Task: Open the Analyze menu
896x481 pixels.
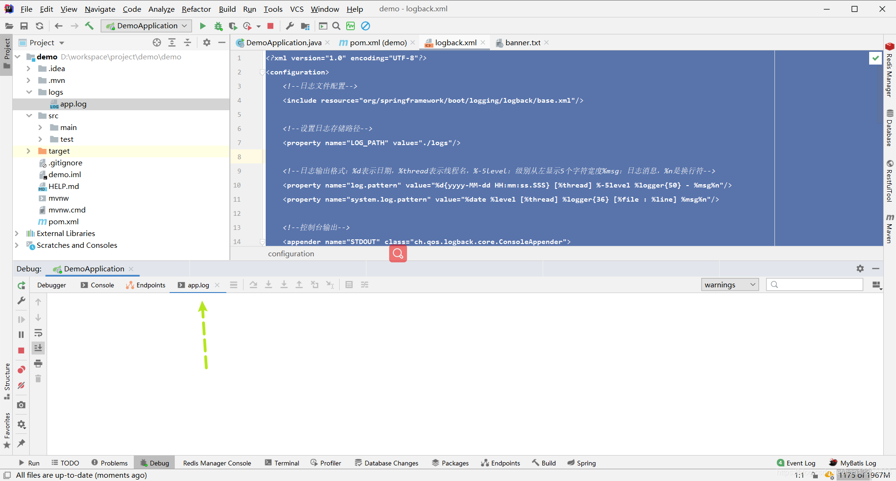Action: point(161,9)
